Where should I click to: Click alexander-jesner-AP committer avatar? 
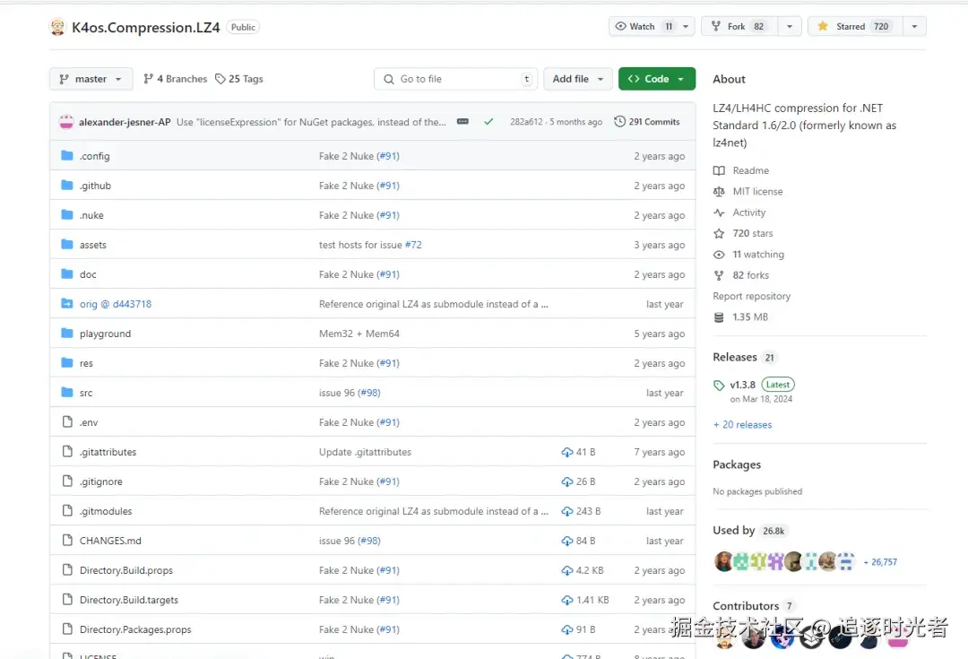[x=66, y=122]
